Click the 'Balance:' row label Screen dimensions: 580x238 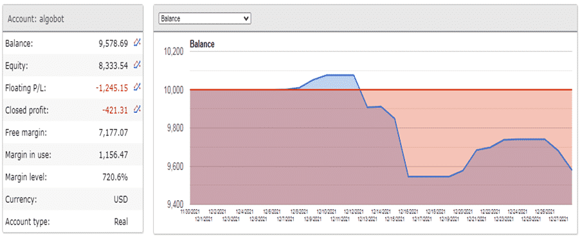pyautogui.click(x=19, y=44)
